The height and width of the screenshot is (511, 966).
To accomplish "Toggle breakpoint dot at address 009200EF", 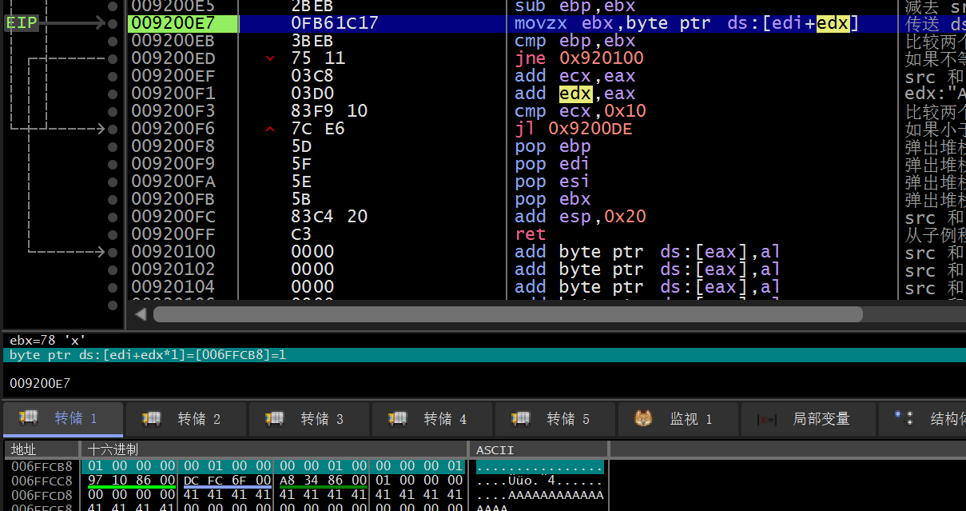I will [x=113, y=76].
